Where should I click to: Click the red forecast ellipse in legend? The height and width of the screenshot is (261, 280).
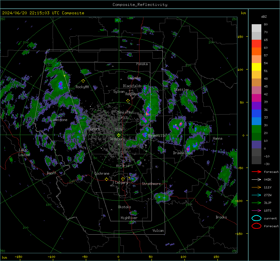tap(256, 226)
